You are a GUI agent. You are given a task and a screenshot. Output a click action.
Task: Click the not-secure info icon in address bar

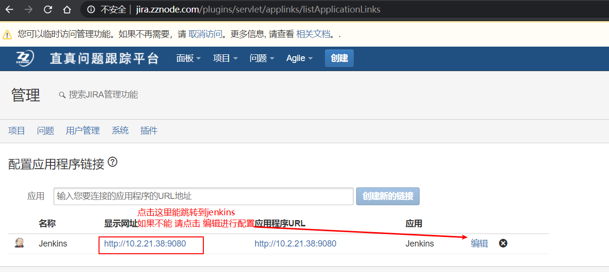(91, 10)
